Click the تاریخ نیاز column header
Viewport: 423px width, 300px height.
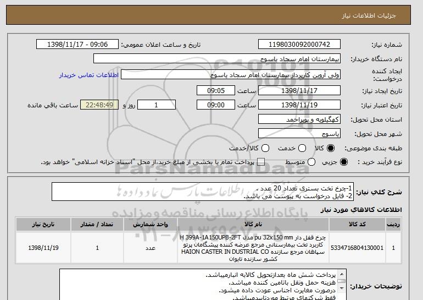43,225
